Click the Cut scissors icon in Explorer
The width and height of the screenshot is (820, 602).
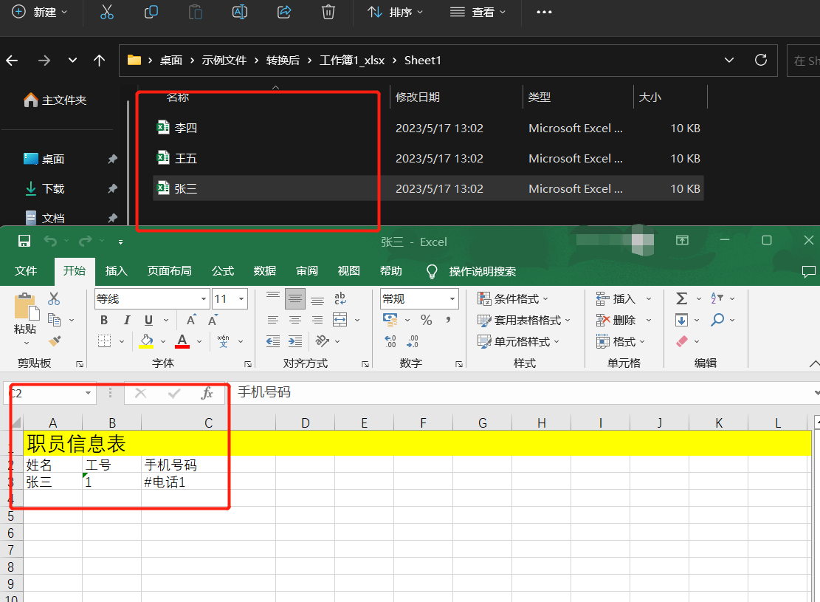[x=107, y=13]
